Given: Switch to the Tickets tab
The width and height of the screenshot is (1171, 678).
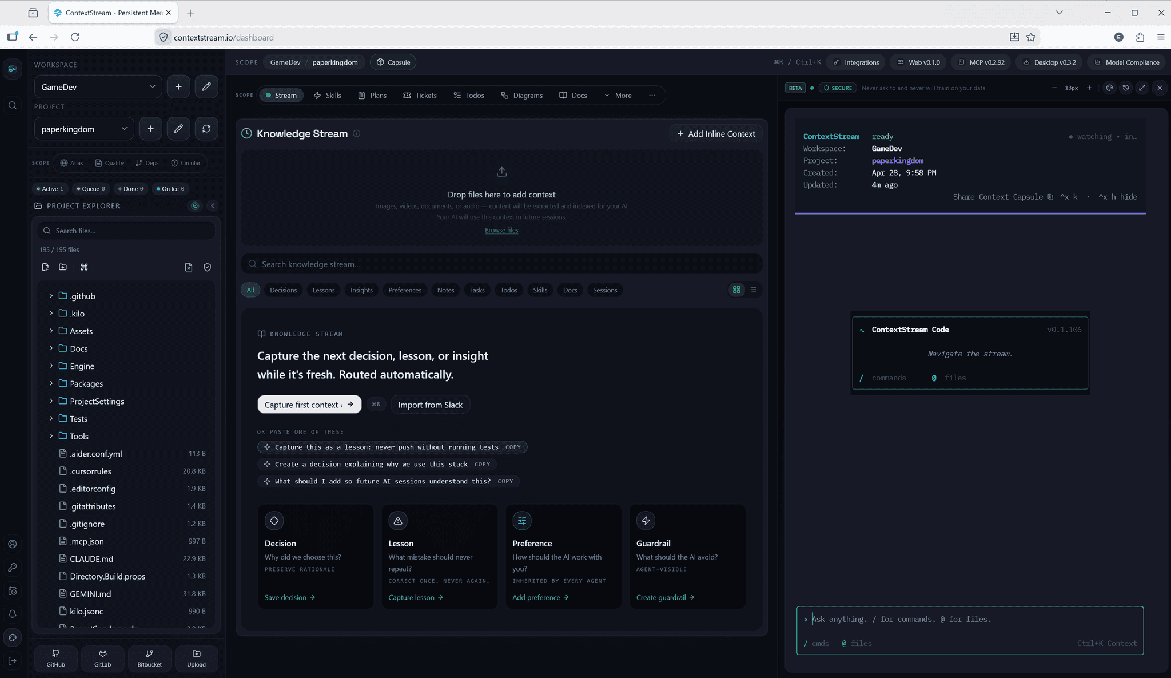Looking at the screenshot, I should (x=420, y=95).
